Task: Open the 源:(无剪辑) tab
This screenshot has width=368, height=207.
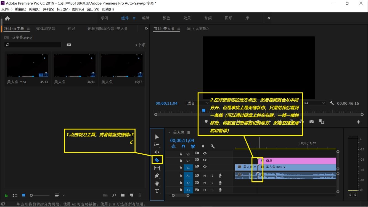Action: point(198,28)
